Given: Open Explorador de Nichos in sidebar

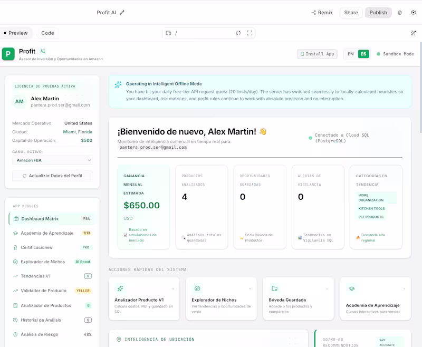Looking at the screenshot, I should [52, 262].
